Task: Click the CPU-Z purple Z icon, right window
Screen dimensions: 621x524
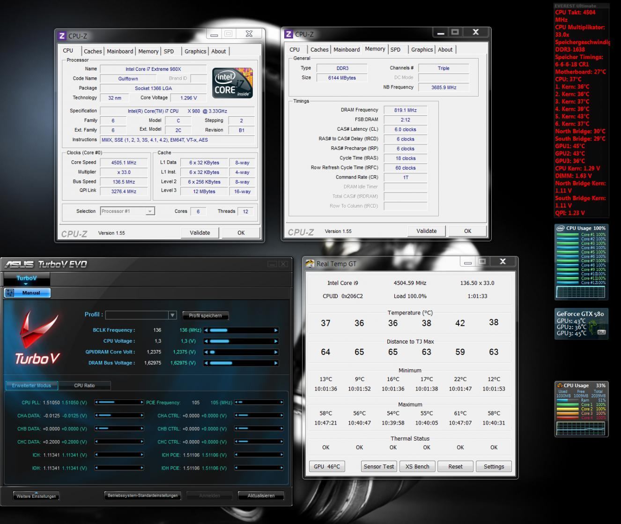Action: 288,34
